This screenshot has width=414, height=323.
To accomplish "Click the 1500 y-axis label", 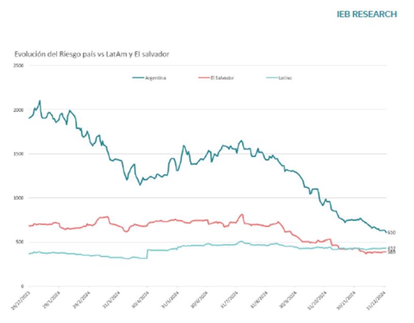I will click(x=19, y=154).
